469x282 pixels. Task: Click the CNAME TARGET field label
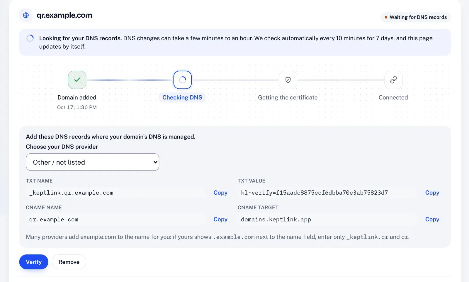[258, 207]
